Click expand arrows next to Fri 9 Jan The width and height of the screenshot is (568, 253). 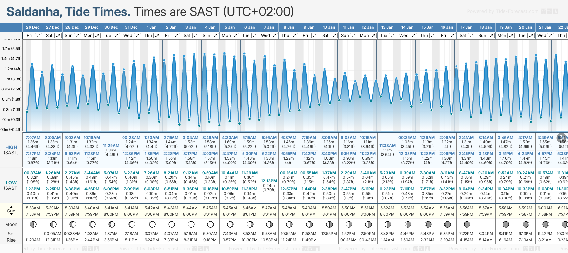click(x=314, y=36)
